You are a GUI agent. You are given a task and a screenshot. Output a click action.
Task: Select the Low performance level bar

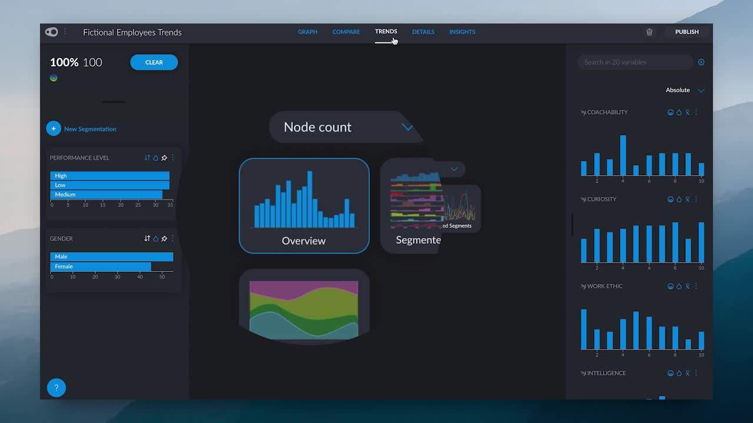click(110, 185)
